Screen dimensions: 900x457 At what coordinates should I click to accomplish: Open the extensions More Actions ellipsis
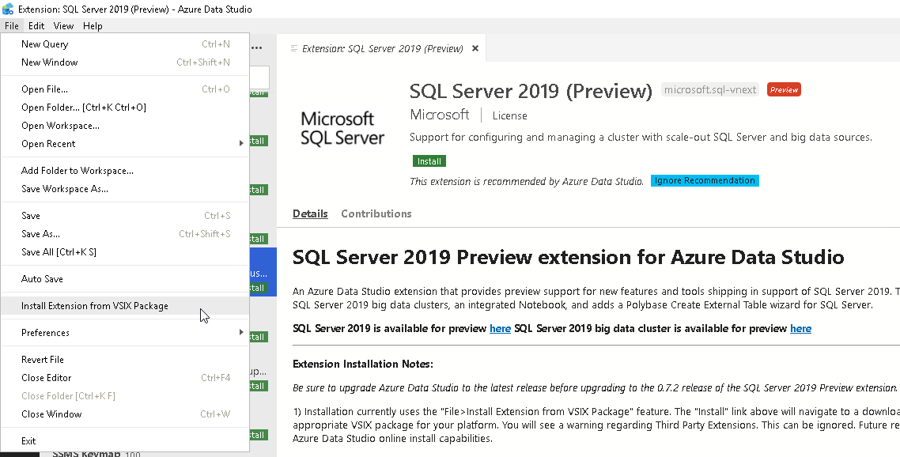point(257,47)
